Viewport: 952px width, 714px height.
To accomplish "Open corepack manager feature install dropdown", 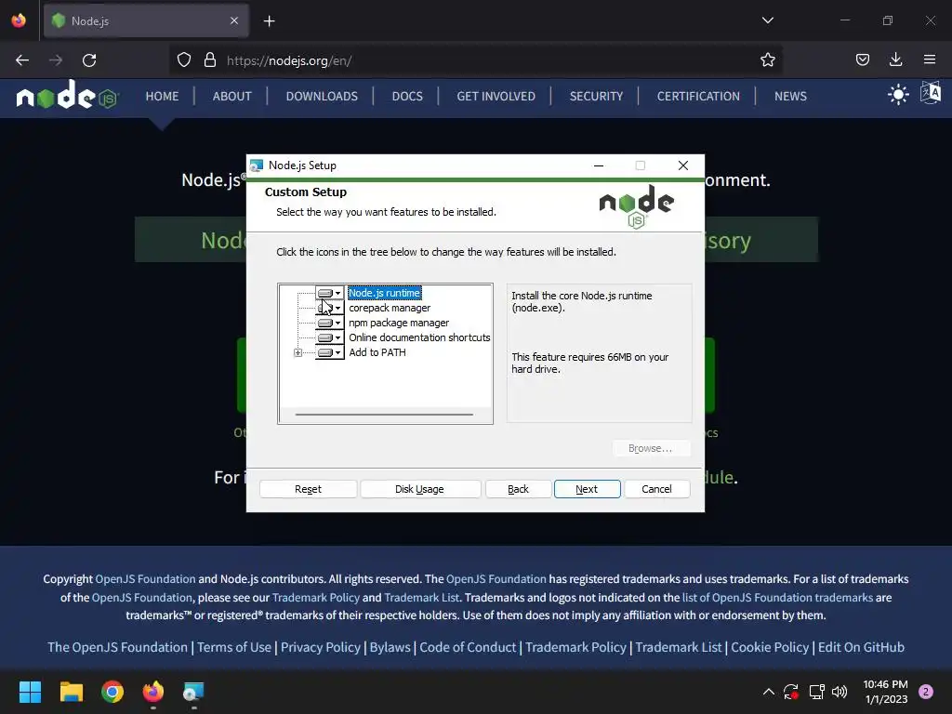I will point(329,308).
